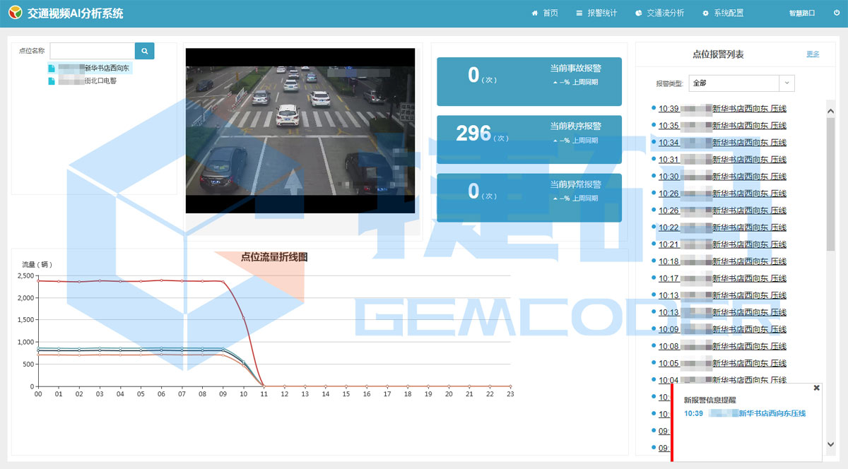Click the gear icon beside 系统配置

[x=705, y=13]
